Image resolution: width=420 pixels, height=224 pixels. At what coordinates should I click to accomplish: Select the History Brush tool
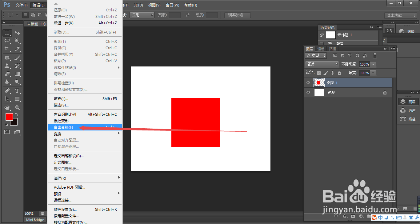18,66
